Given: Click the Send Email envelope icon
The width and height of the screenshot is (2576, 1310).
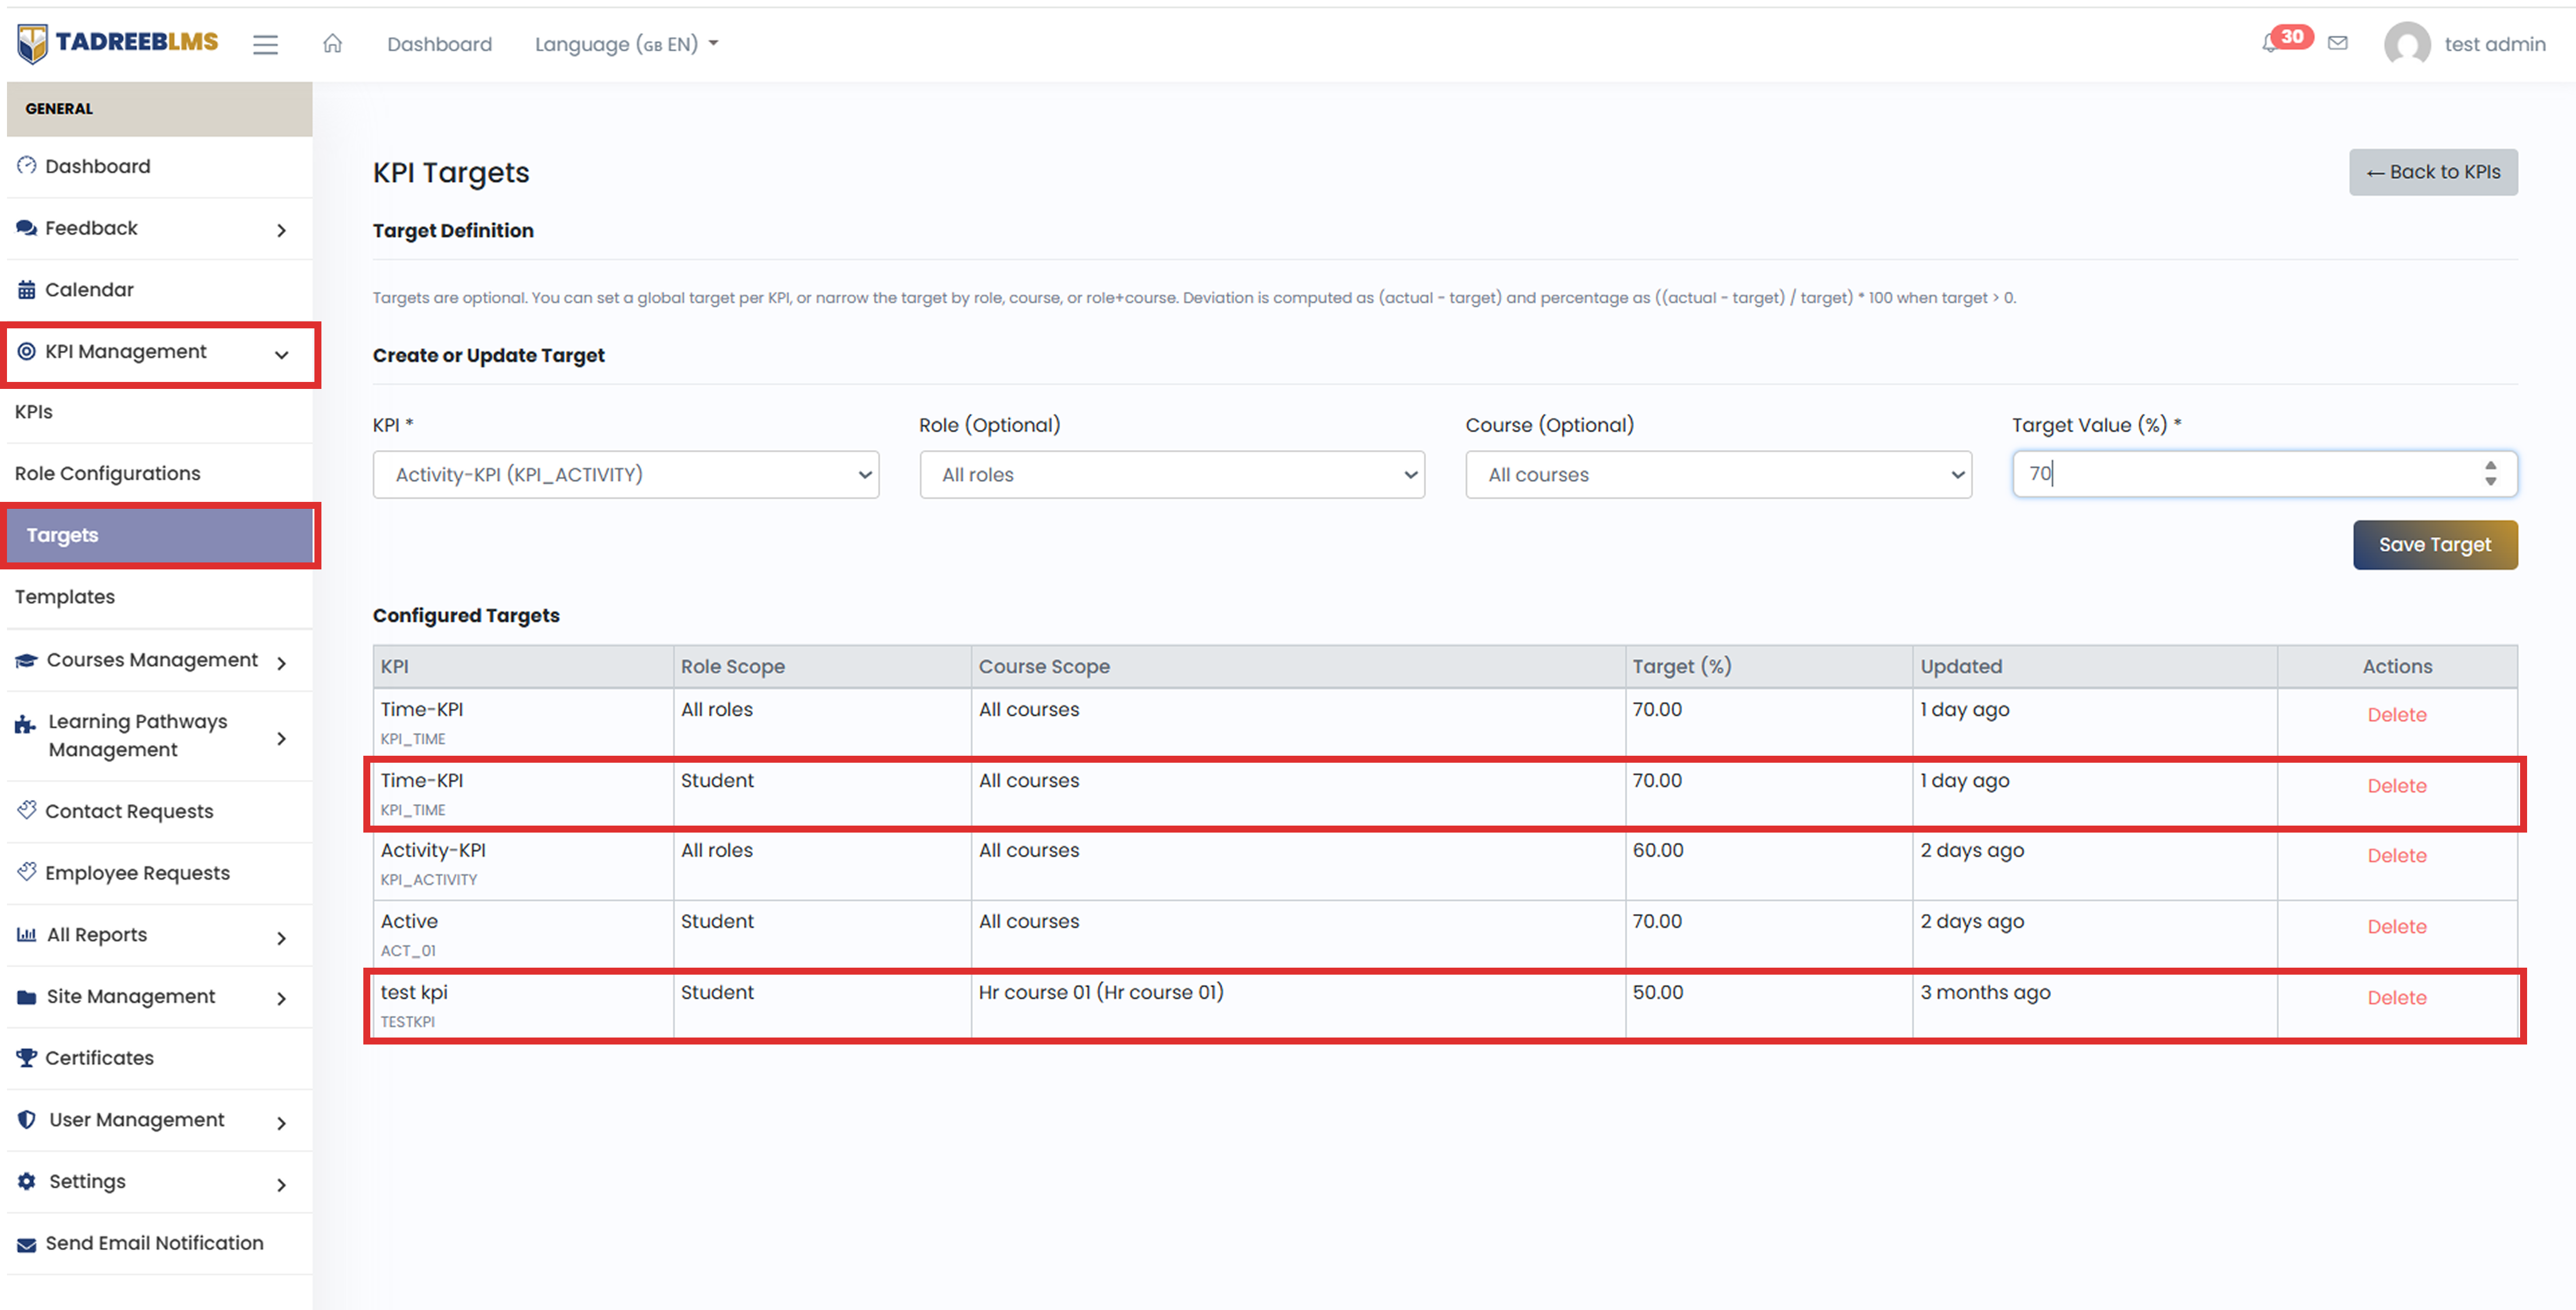Looking at the screenshot, I should pos(27,1244).
